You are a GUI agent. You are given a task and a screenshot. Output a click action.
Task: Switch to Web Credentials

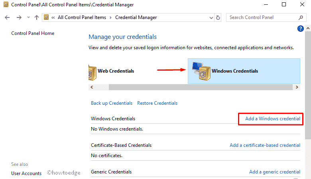(x=116, y=71)
